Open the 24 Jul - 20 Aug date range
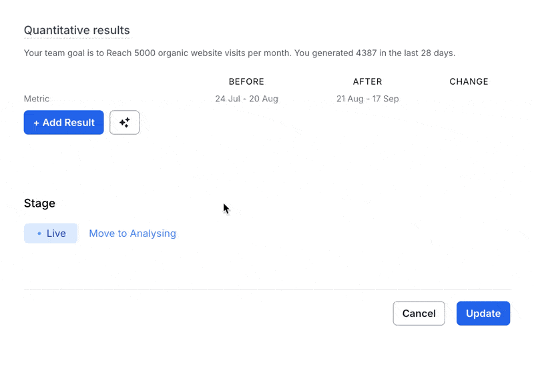 click(x=246, y=99)
